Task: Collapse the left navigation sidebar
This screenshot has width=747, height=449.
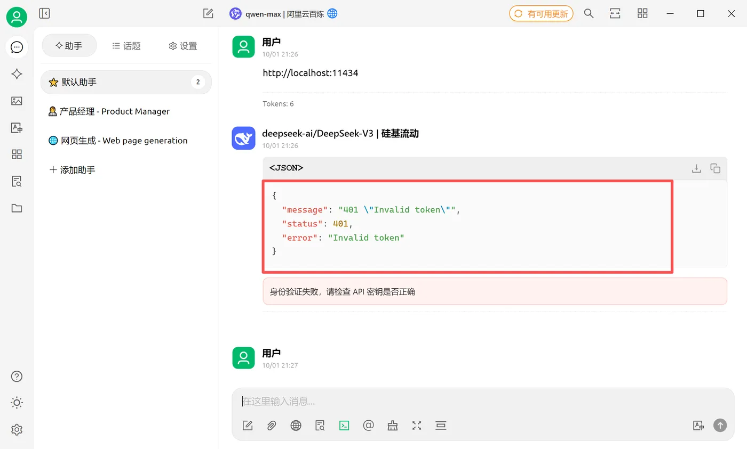Action: (x=44, y=13)
